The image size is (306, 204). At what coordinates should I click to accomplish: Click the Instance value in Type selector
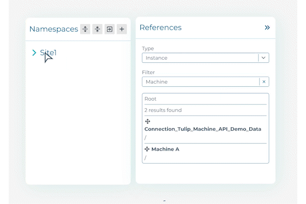(157, 58)
